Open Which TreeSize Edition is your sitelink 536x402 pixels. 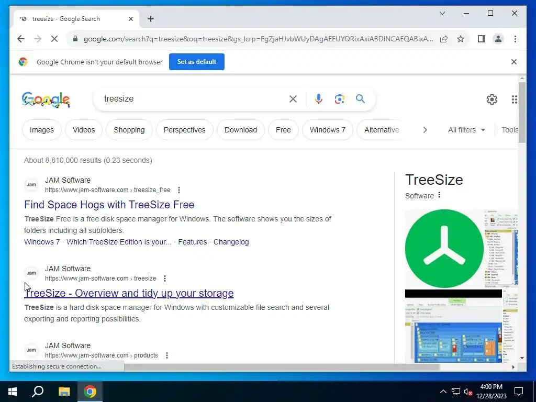[x=119, y=242]
